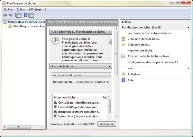The image size is (193, 137).
Task: Click the Back arrow toolbar icon
Action: click(x=5, y=15)
